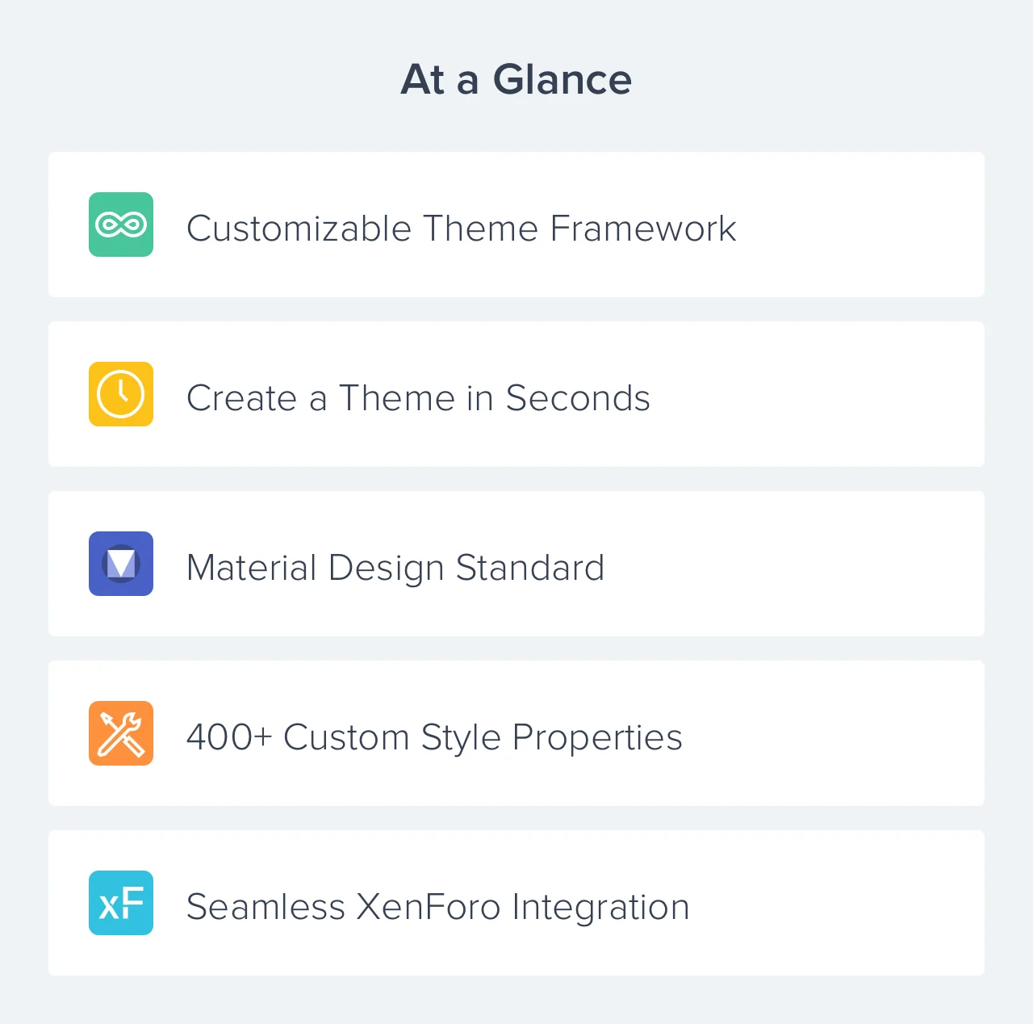The width and height of the screenshot is (1033, 1024).
Task: Click the word Integration in the last card
Action: coord(600,907)
